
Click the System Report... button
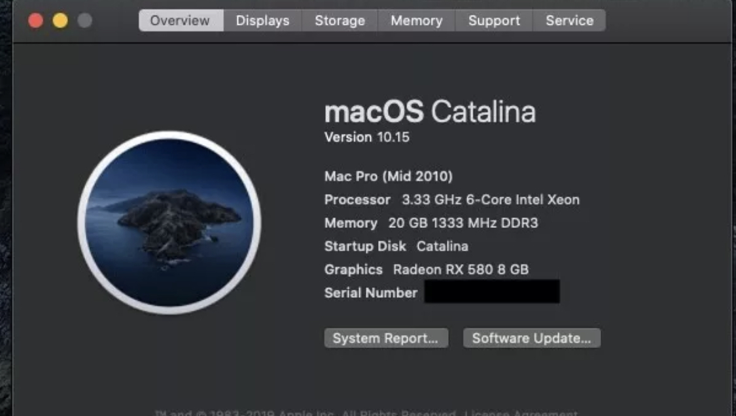coord(386,338)
